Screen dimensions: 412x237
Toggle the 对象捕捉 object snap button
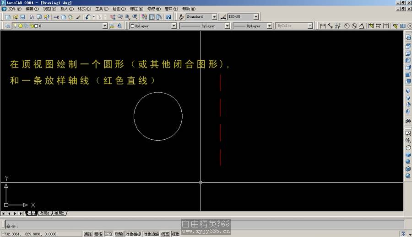pyautogui.click(x=133, y=234)
